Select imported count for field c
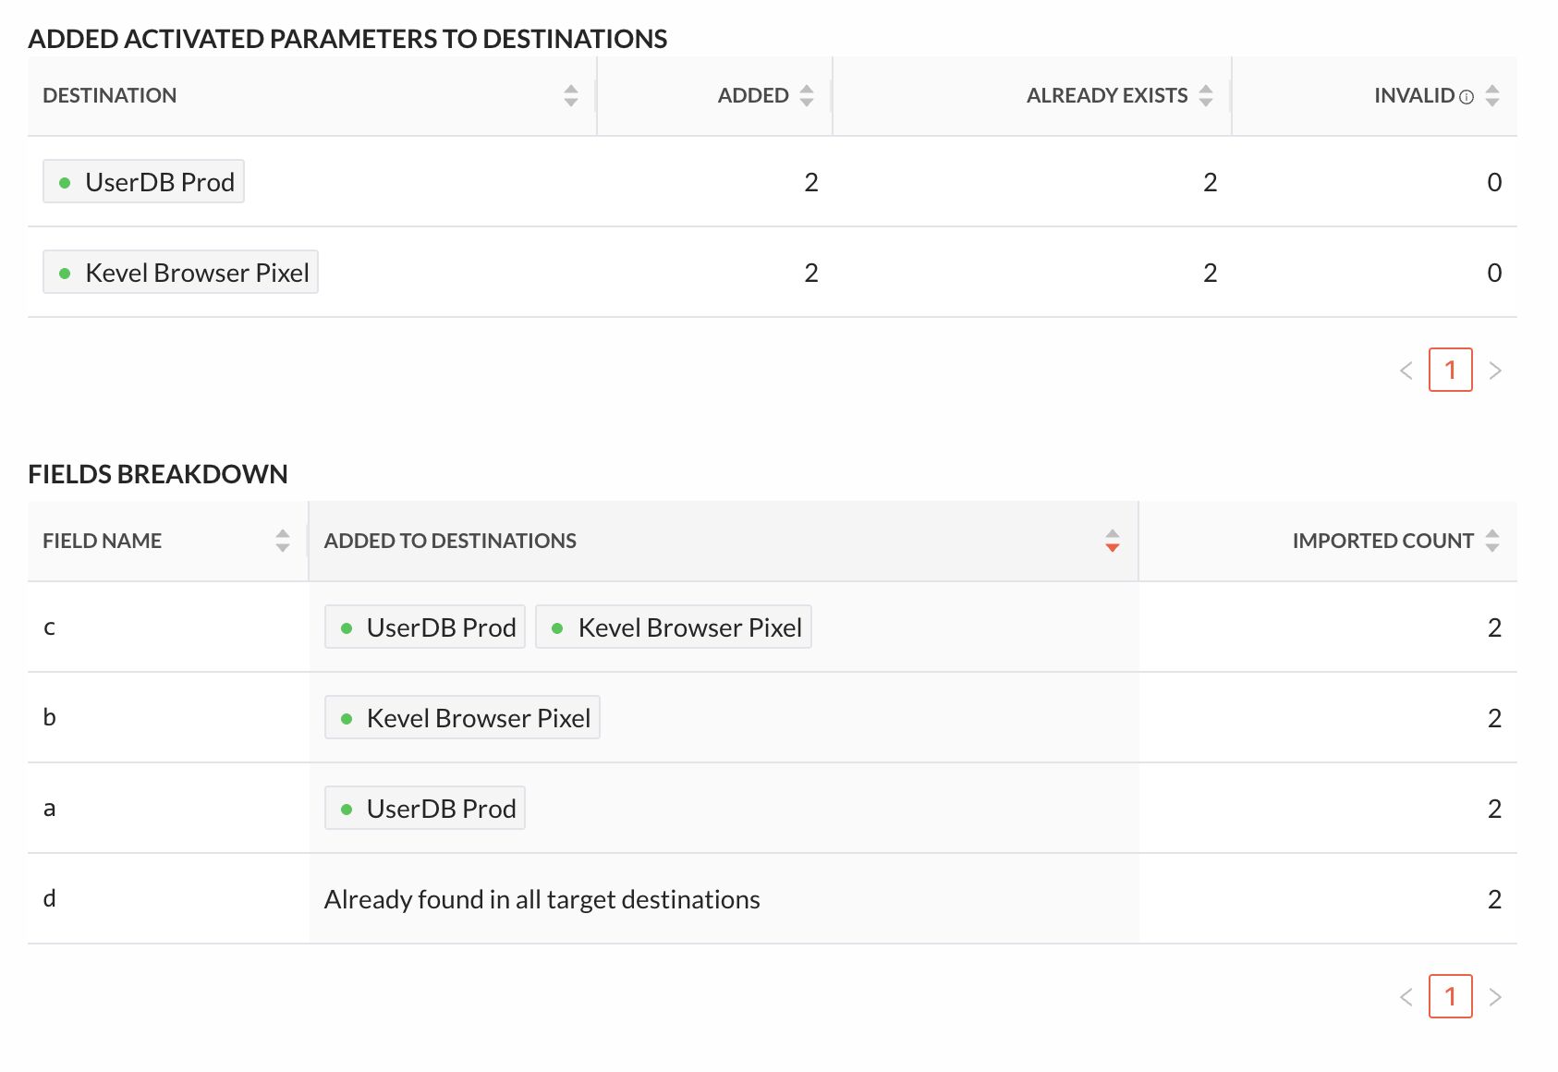Screen dimensions: 1558x1072 coord(1494,627)
